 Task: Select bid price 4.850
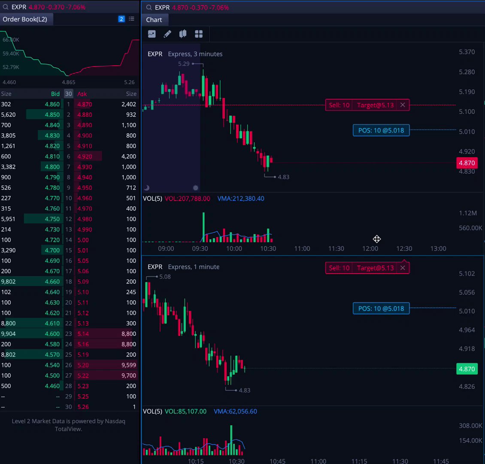(52, 115)
